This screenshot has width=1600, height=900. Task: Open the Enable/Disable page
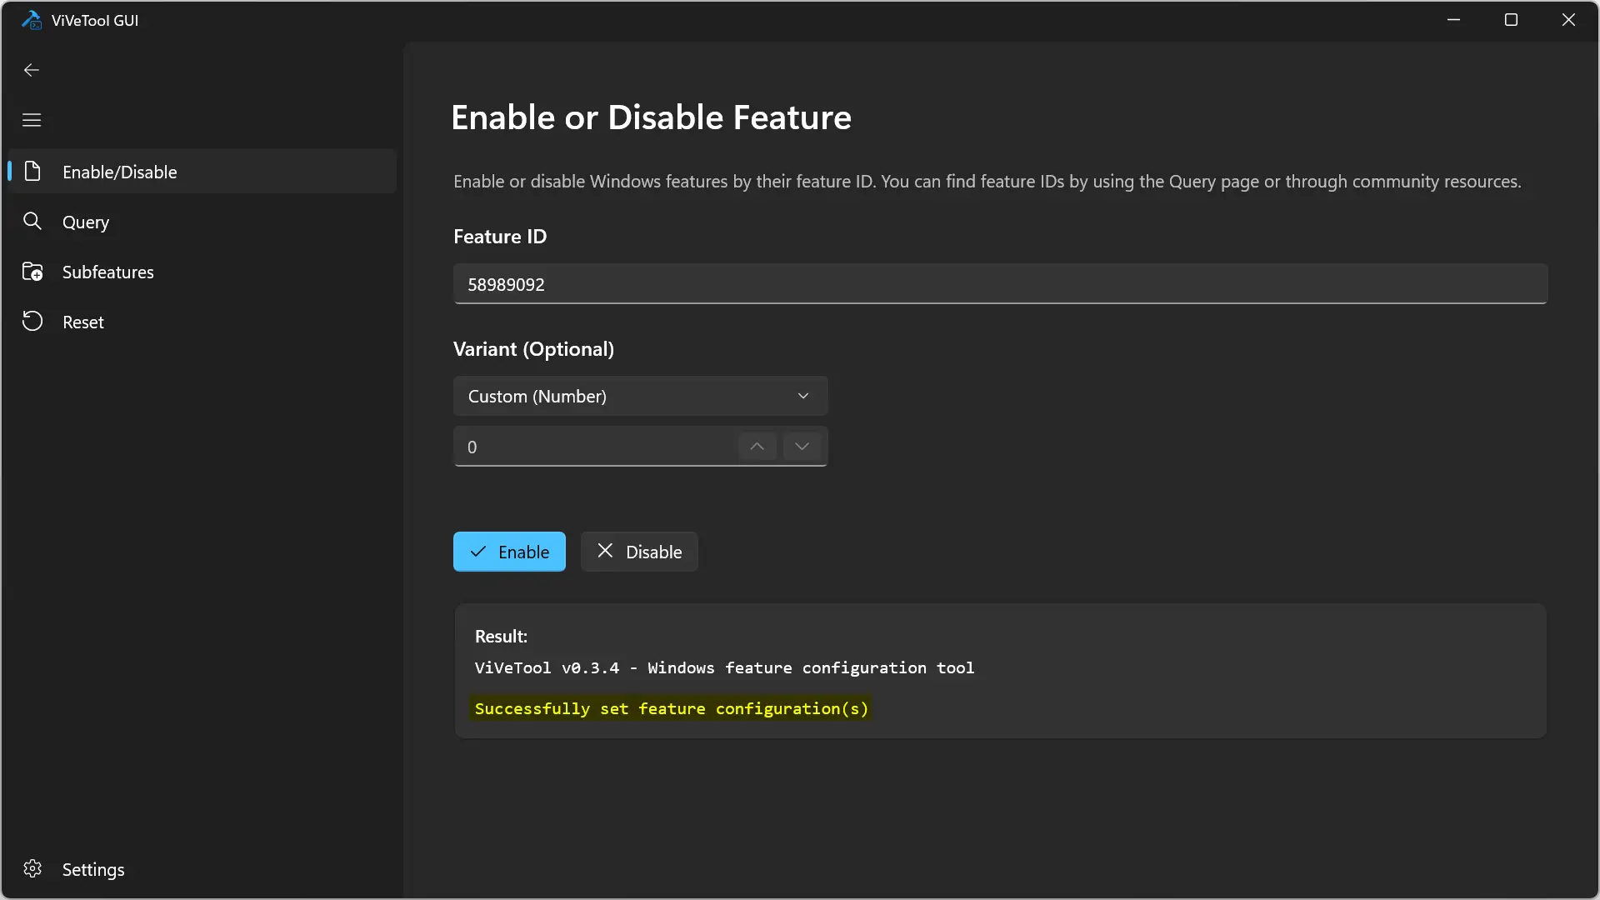click(x=202, y=172)
